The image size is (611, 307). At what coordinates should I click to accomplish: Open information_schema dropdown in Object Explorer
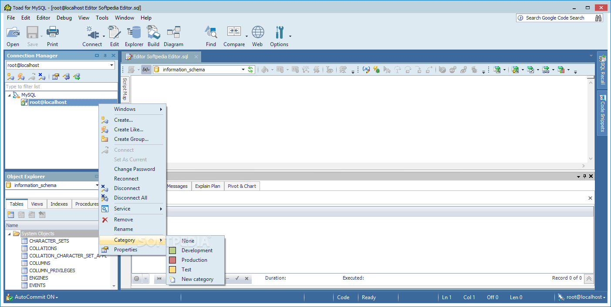[x=97, y=185]
